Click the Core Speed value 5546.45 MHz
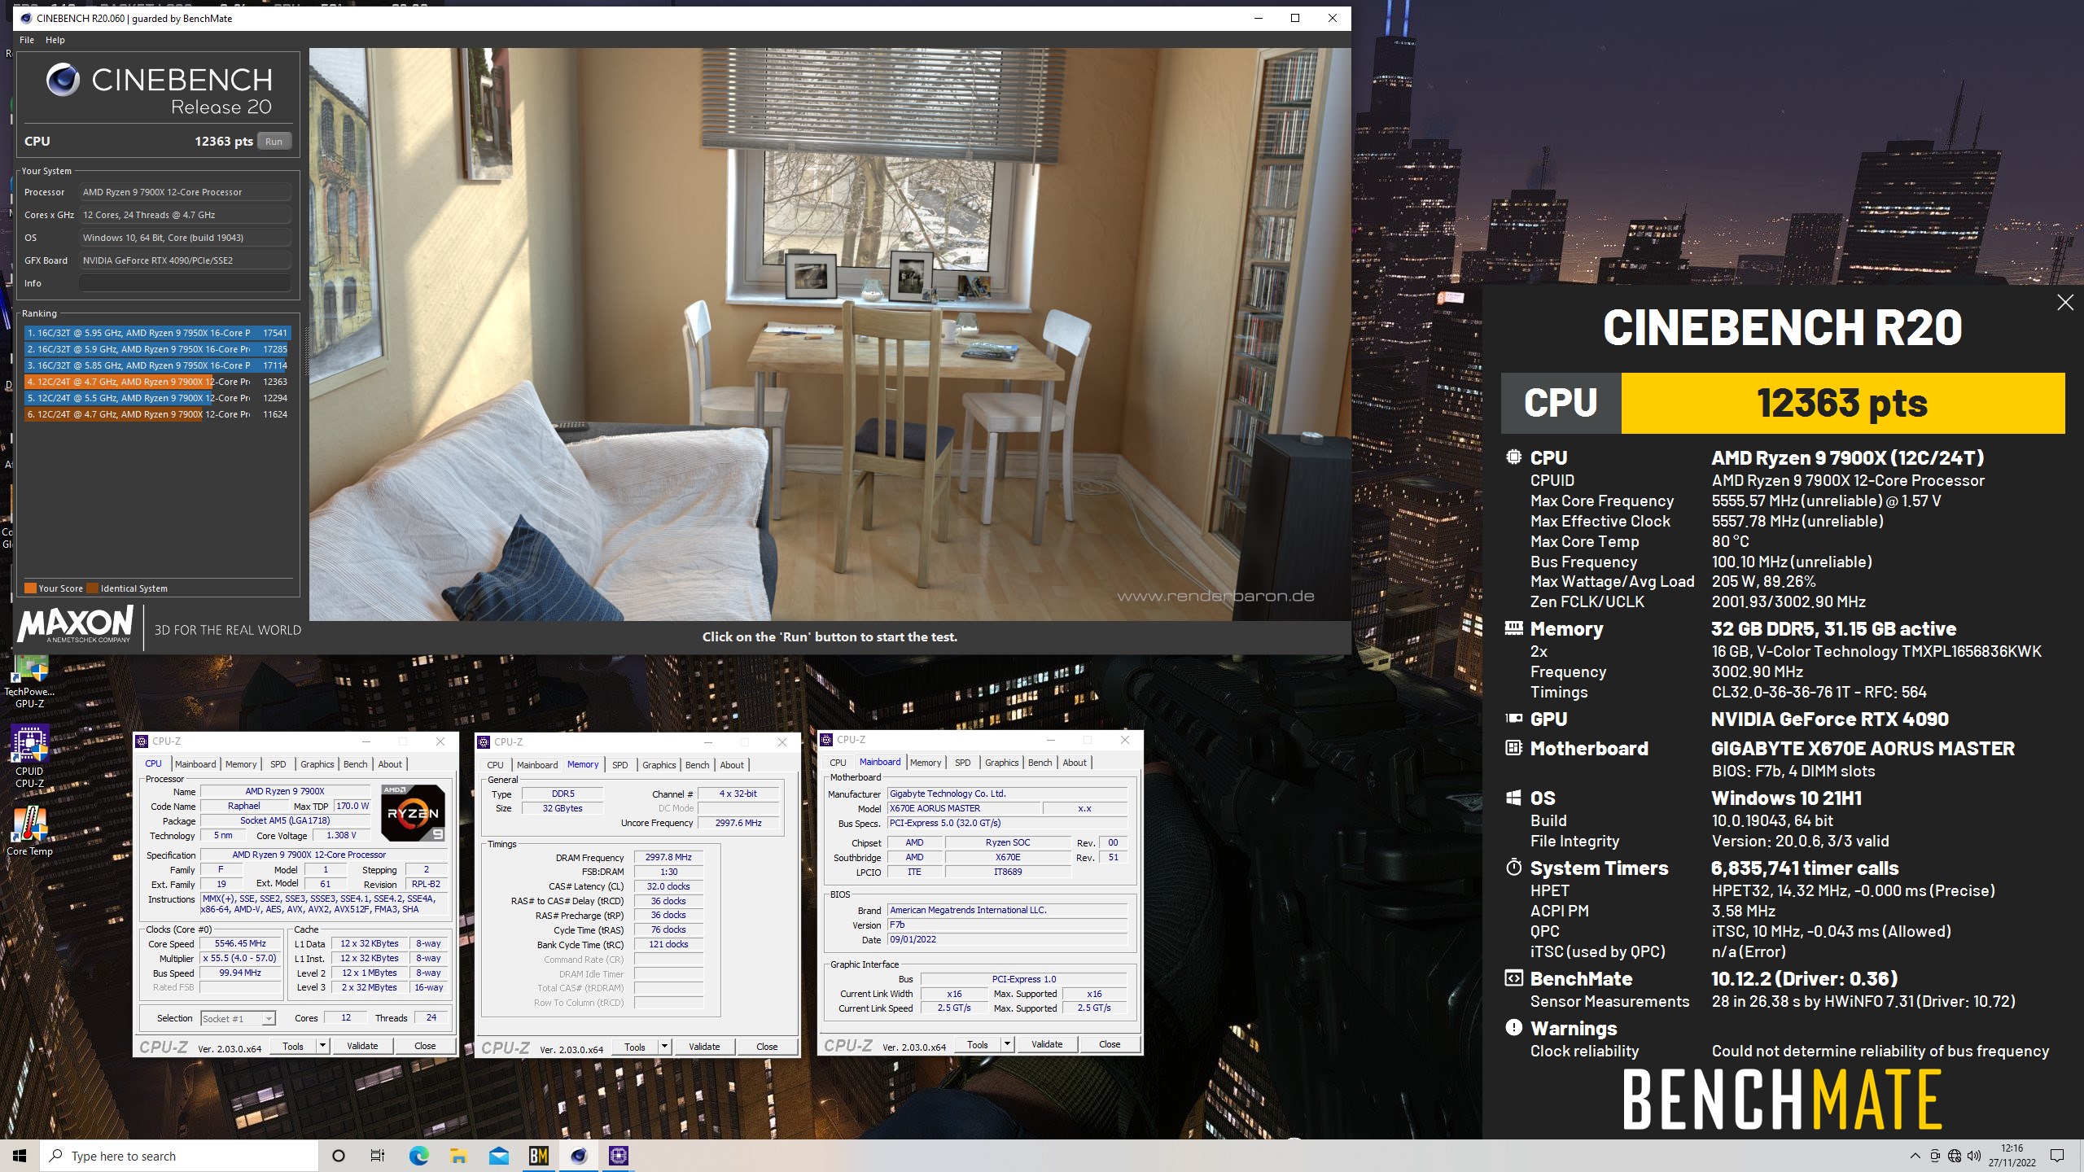This screenshot has height=1172, width=2084. tap(240, 944)
